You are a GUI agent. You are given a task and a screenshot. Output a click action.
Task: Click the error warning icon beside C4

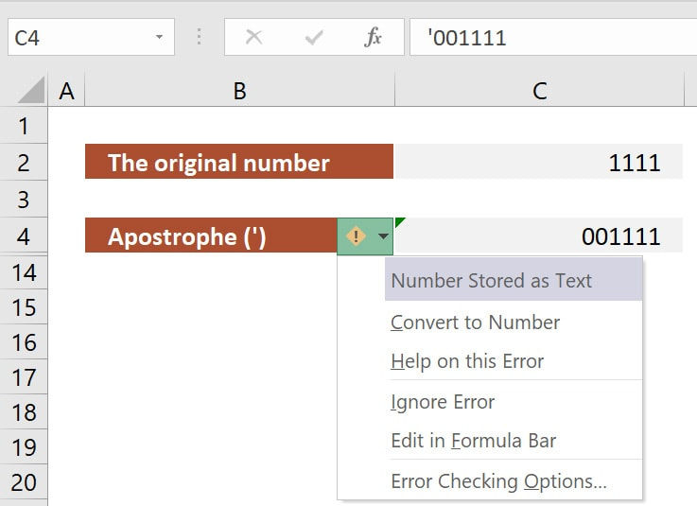[x=356, y=236]
